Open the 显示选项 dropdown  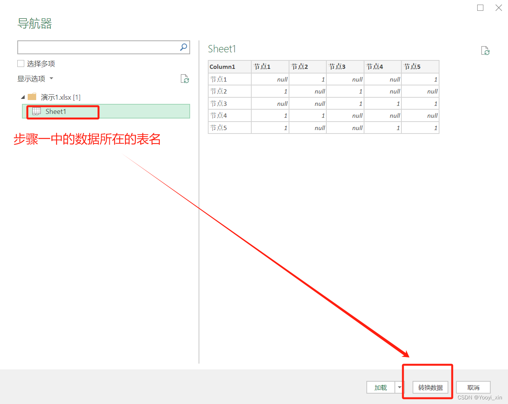pos(35,79)
